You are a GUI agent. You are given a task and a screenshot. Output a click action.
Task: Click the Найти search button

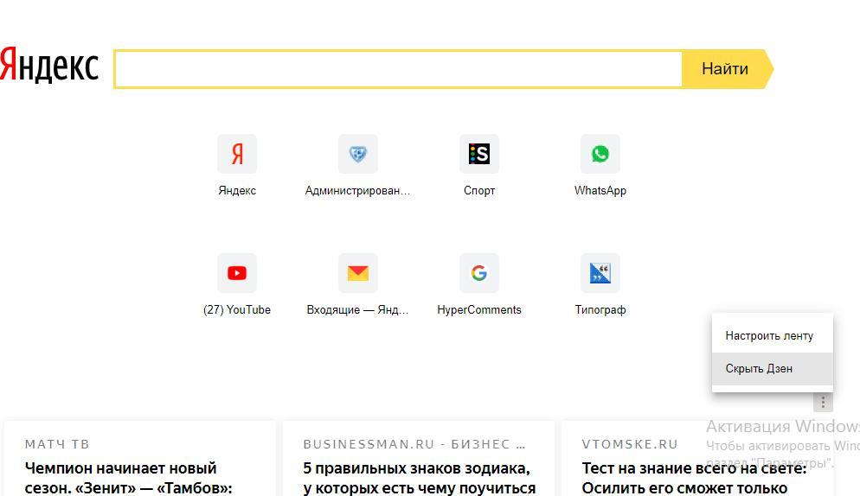(x=726, y=68)
